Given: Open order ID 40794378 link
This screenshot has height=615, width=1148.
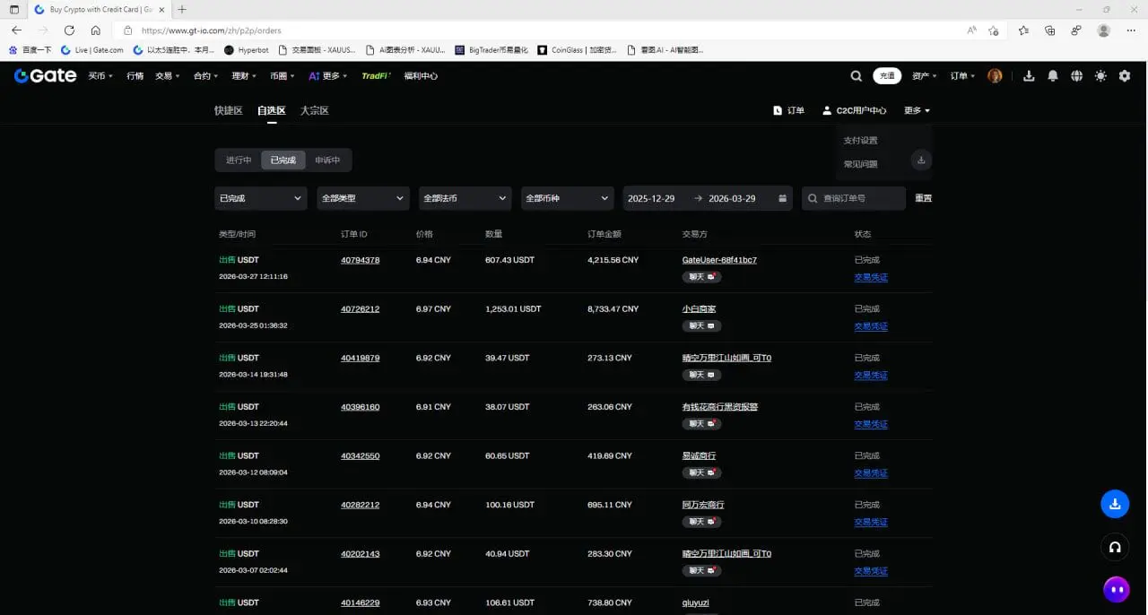Looking at the screenshot, I should [x=360, y=260].
